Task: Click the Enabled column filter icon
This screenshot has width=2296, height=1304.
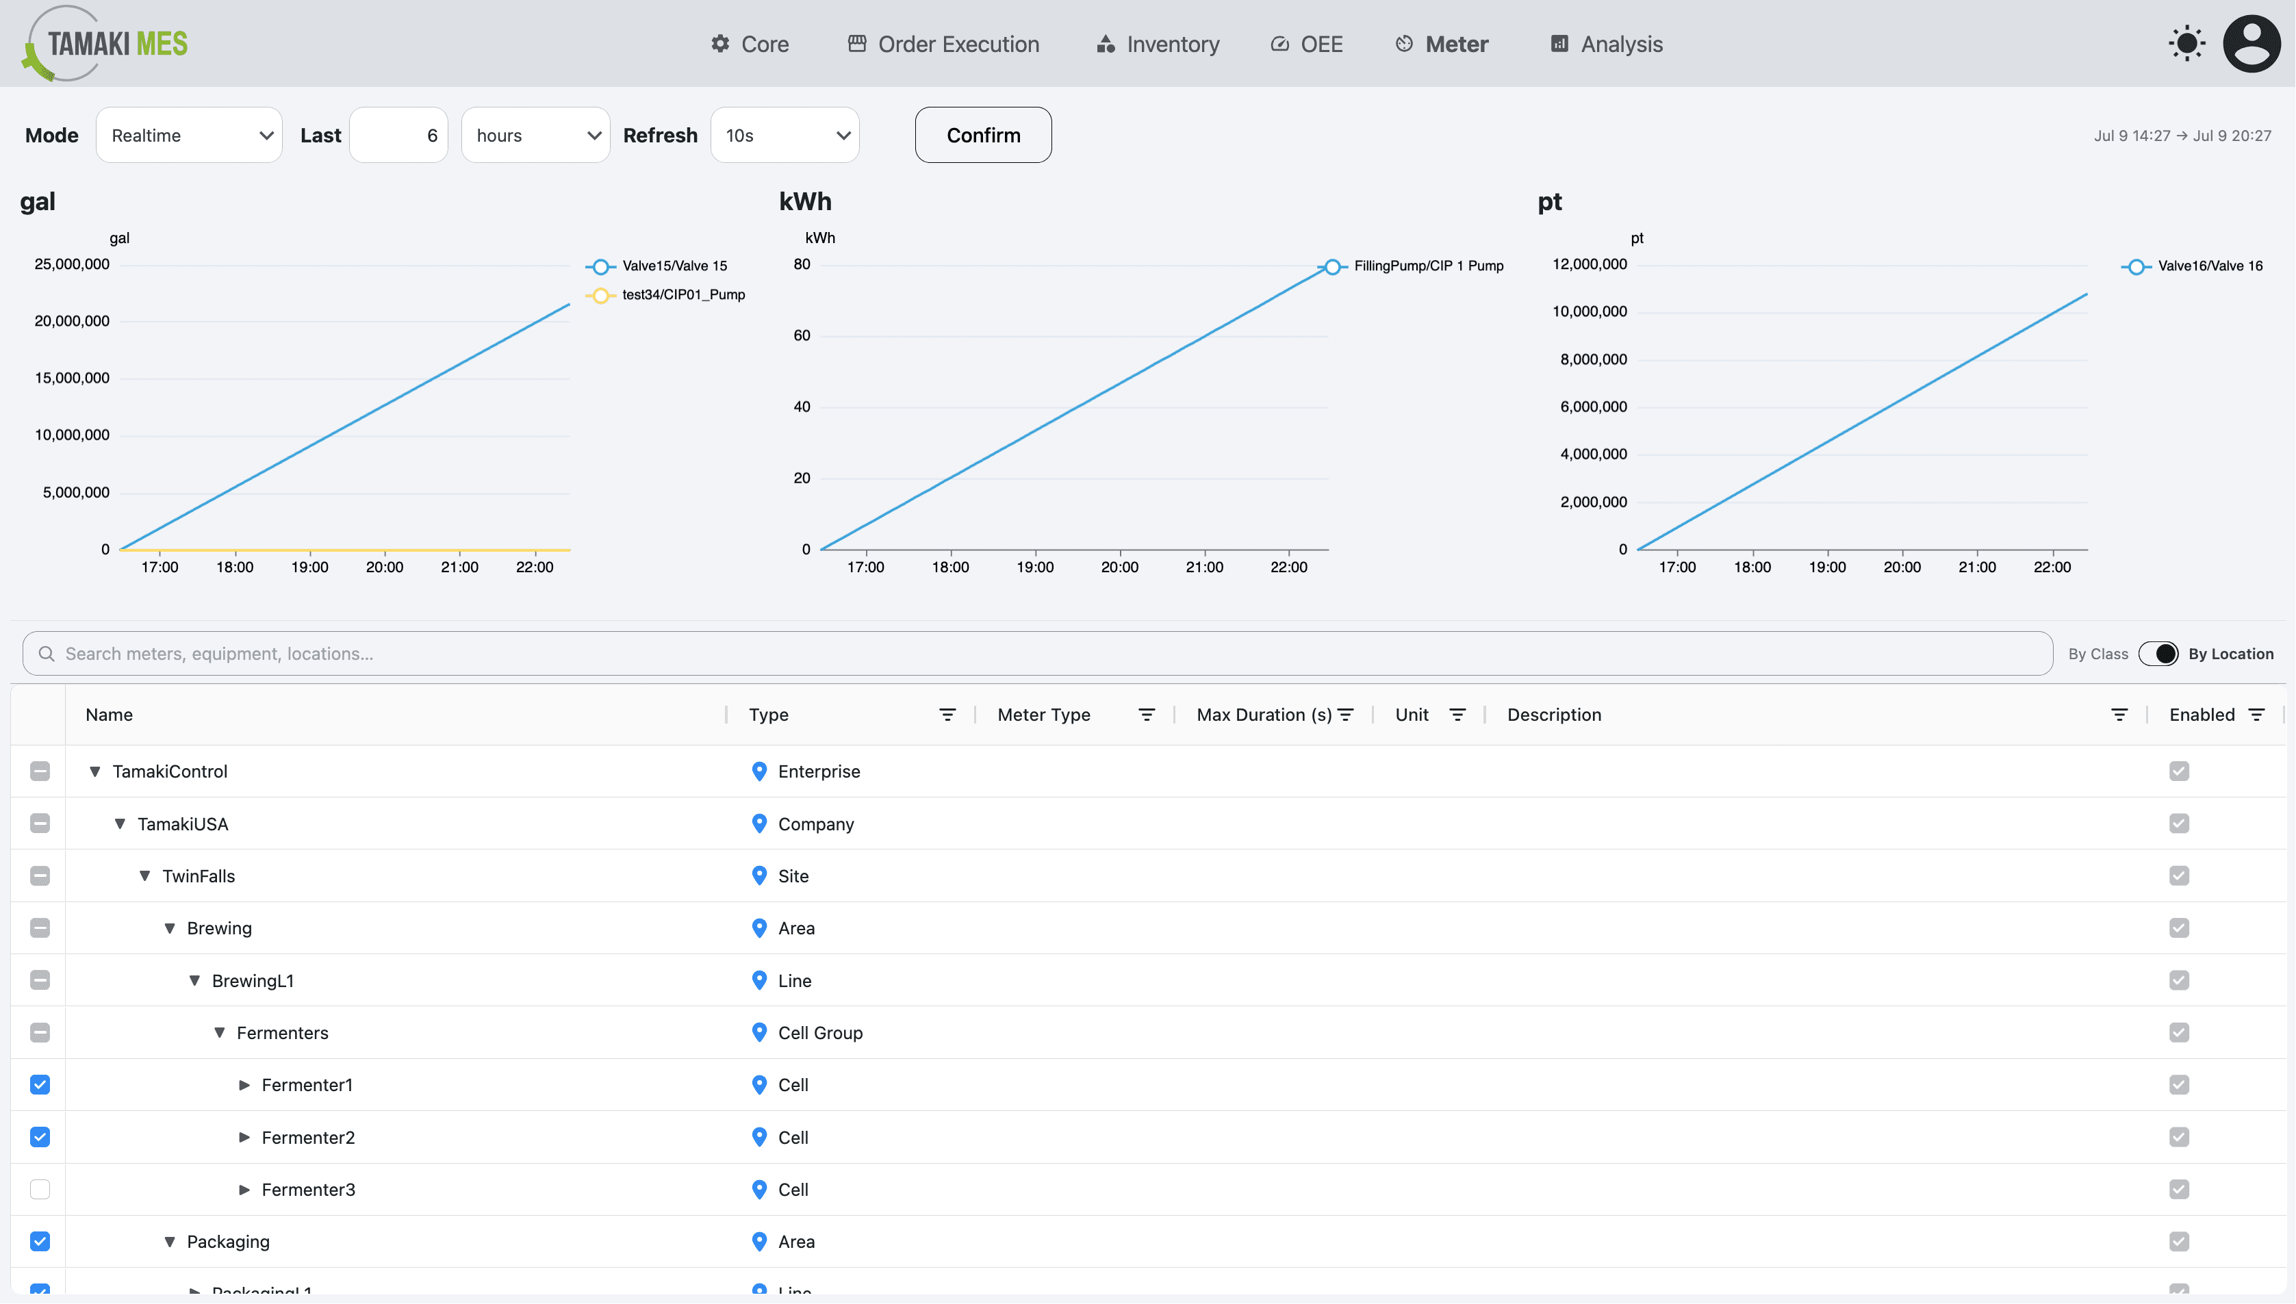Action: (2256, 715)
